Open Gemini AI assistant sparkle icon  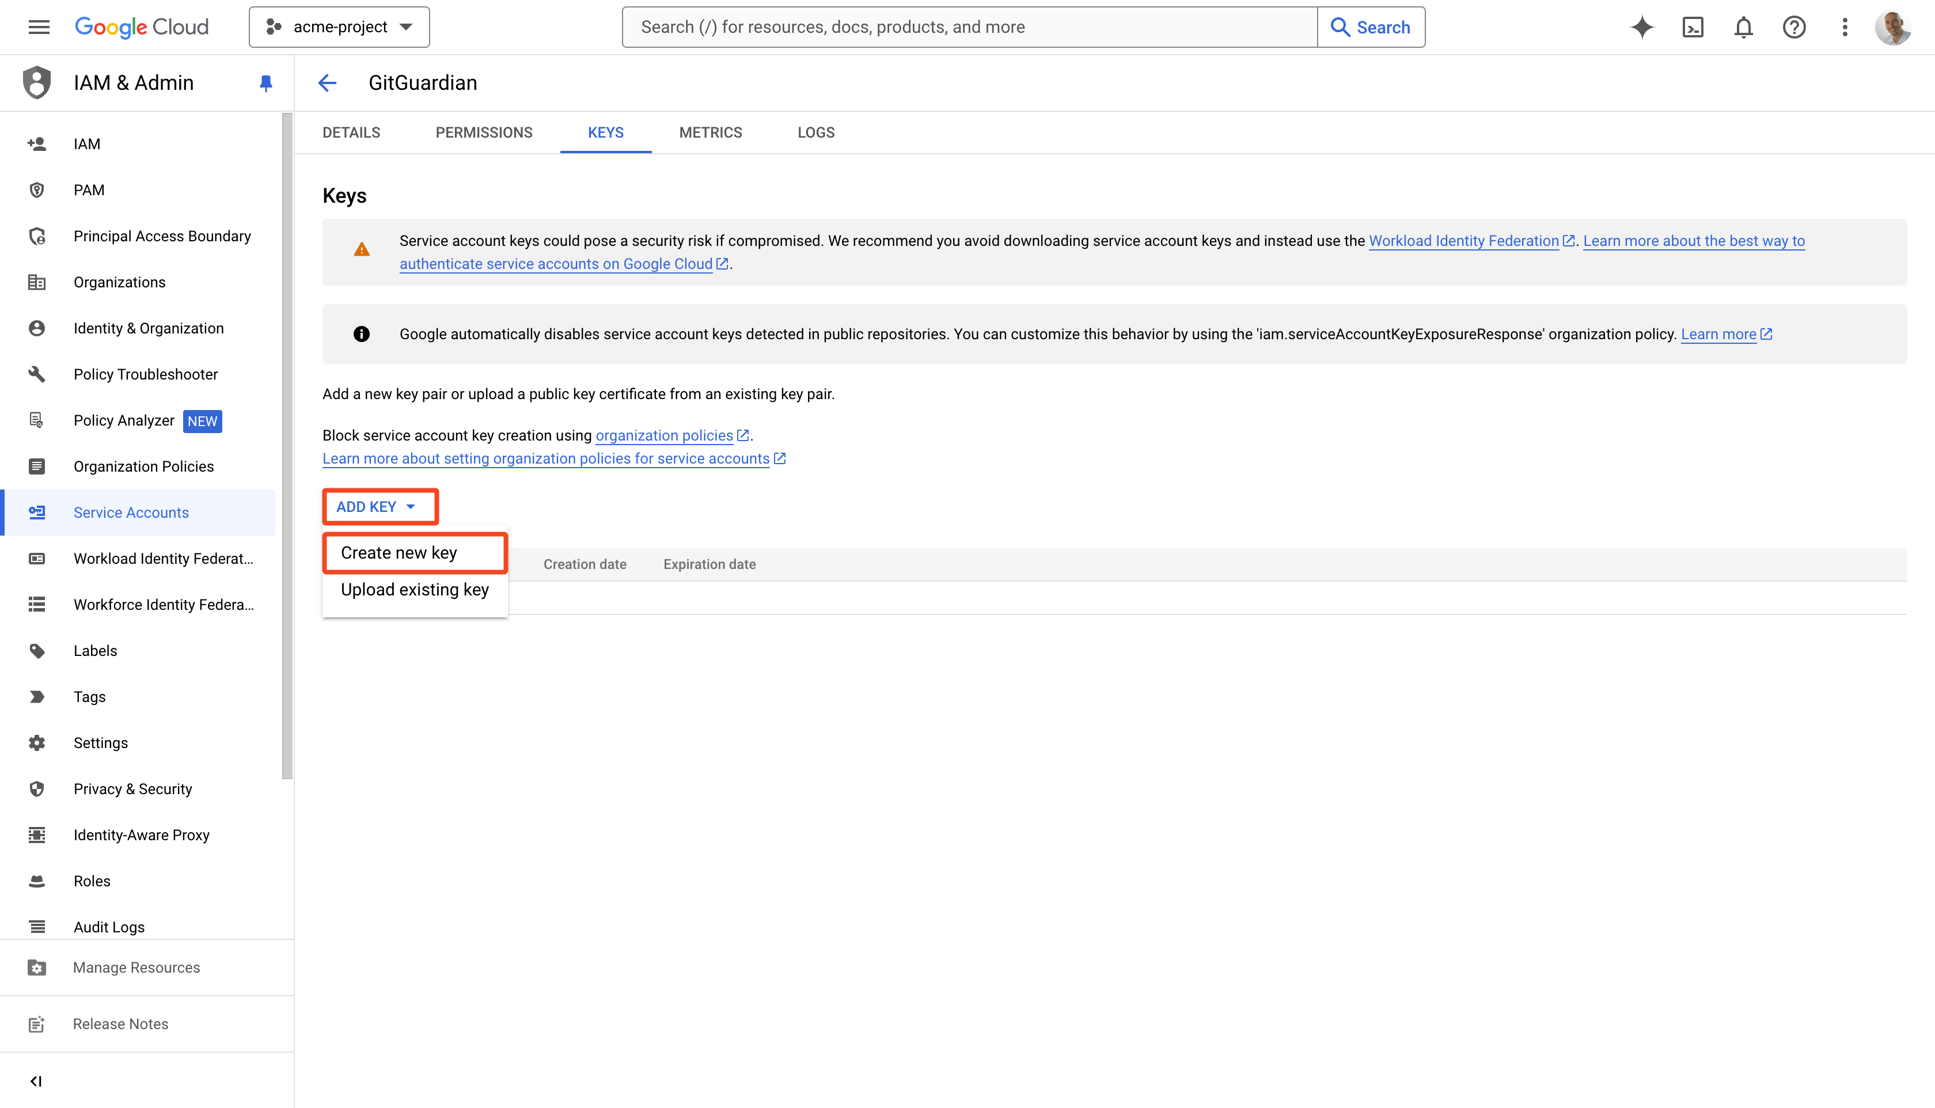pyautogui.click(x=1642, y=28)
